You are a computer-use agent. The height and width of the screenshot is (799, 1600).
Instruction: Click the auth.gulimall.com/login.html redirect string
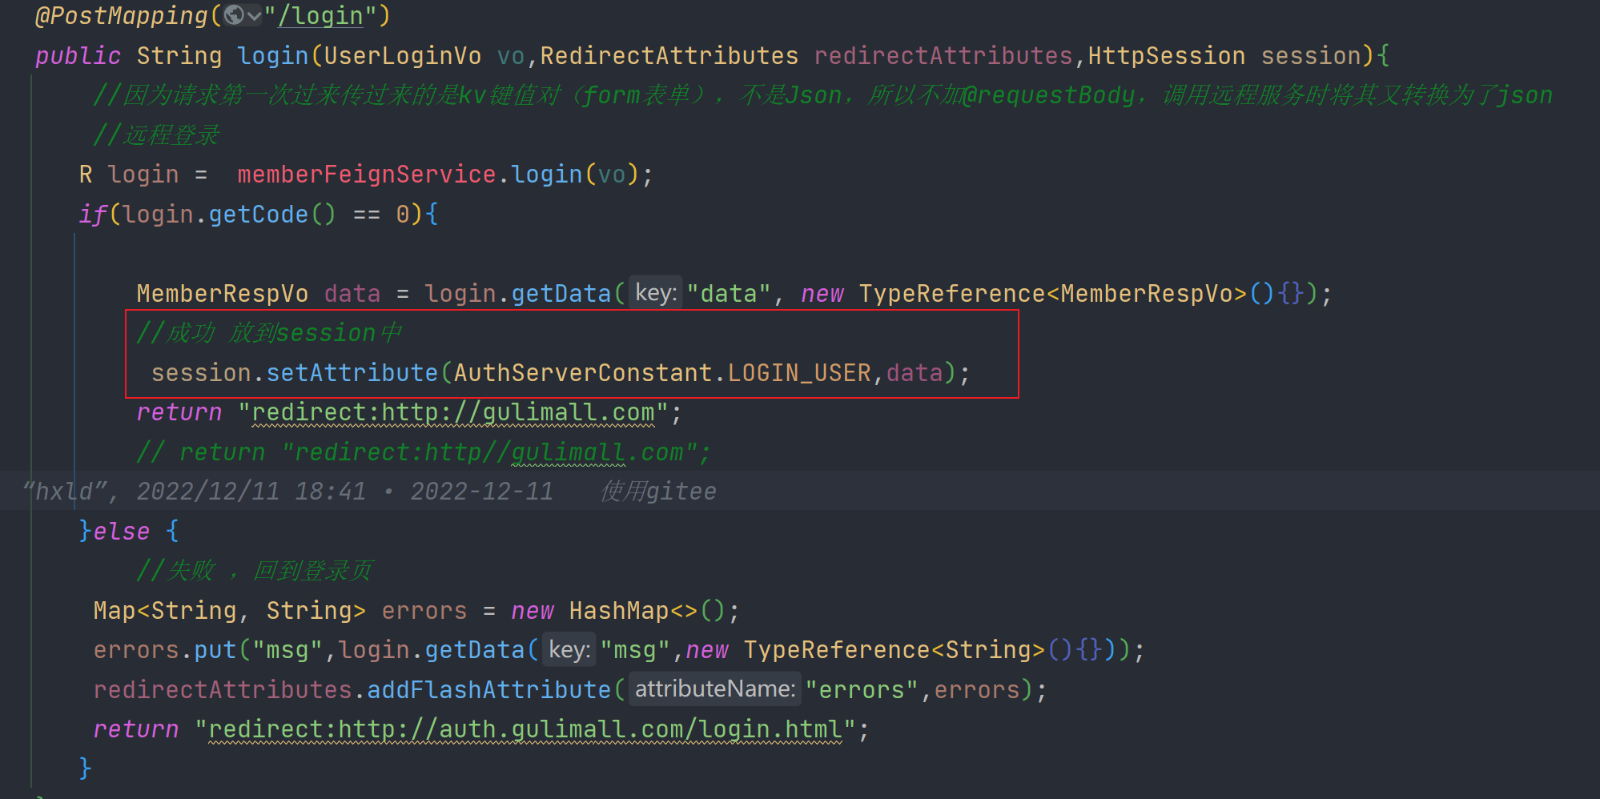pos(525,729)
